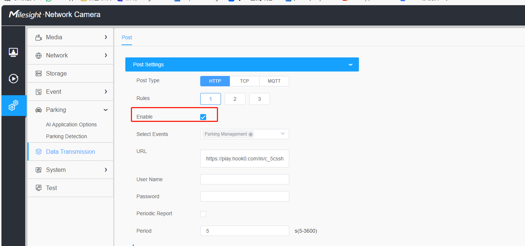
Task: Open the Select Events dropdown arrow
Action: pyautogui.click(x=283, y=134)
